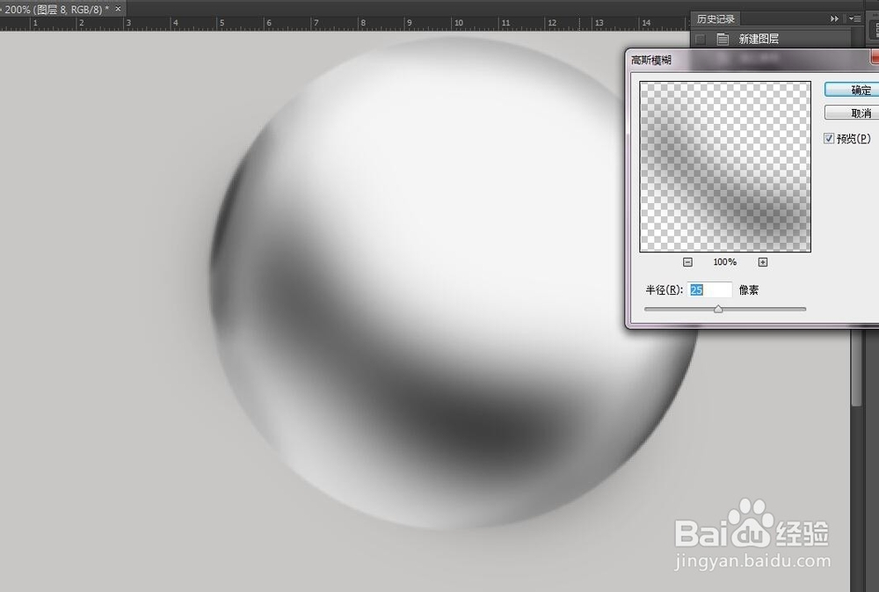Viewport: 879px width, 592px height.
Task: Select the 新建图层 history state
Action: click(770, 40)
